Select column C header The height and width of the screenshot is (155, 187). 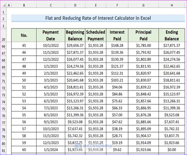(51, 5)
